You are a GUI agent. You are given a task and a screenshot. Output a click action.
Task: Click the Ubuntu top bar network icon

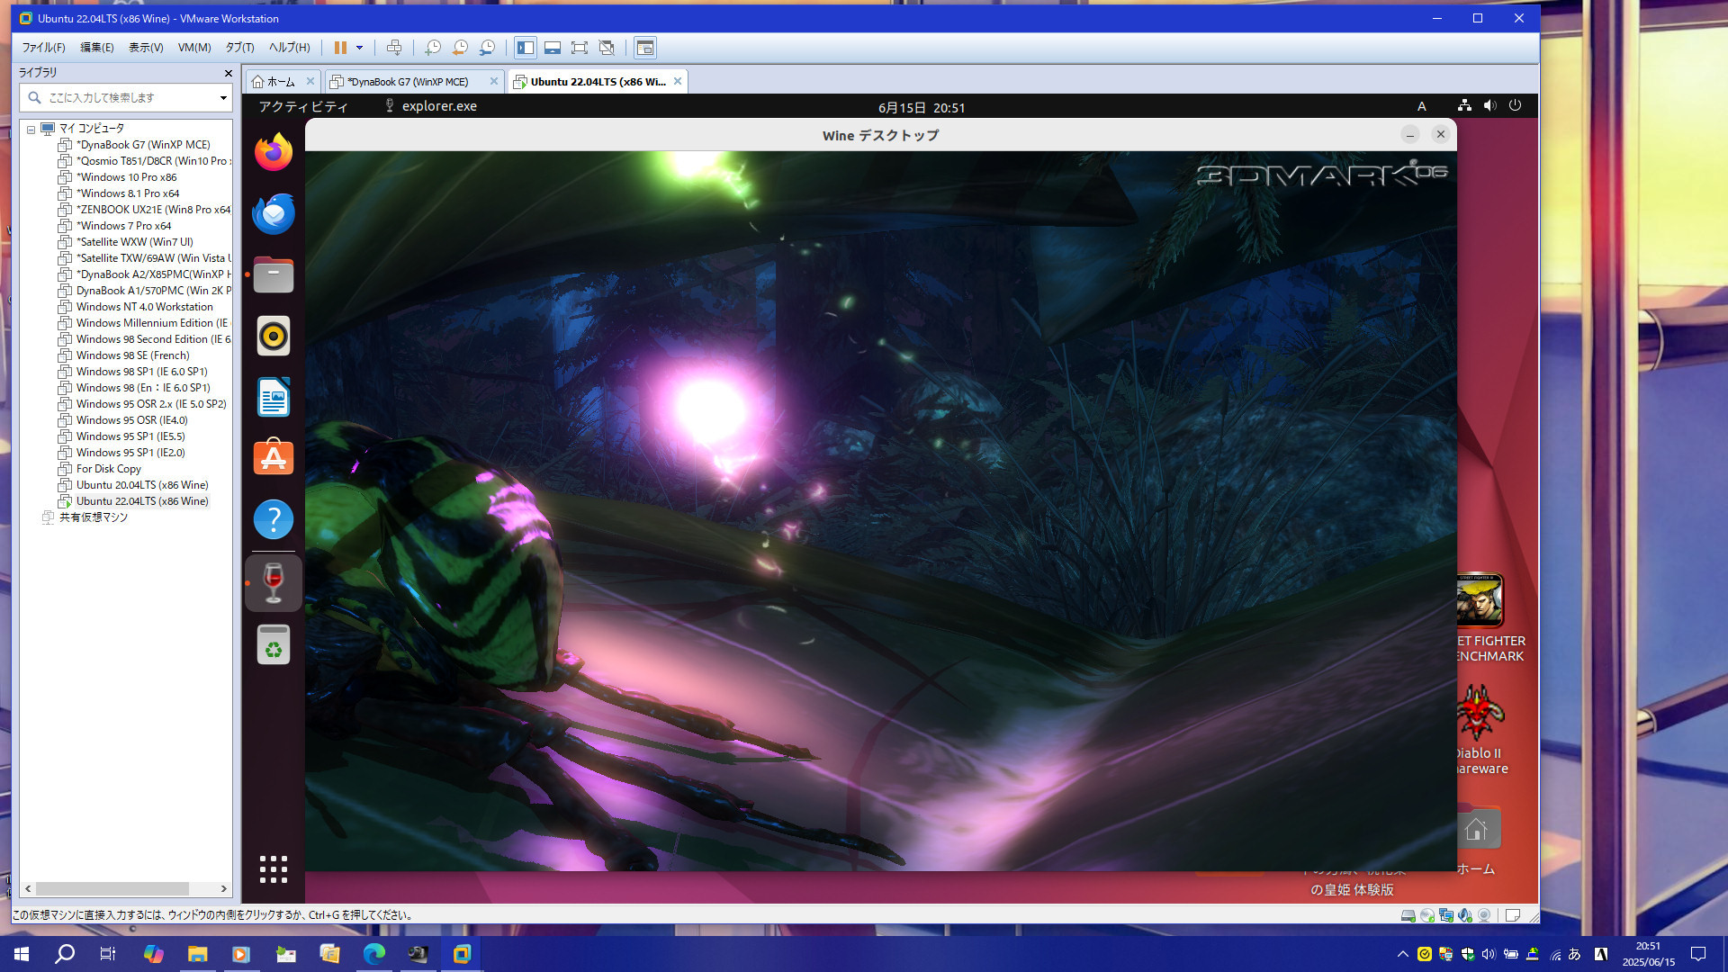tap(1465, 105)
